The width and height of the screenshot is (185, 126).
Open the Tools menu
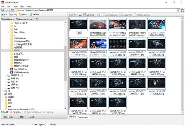click(x=15, y=6)
